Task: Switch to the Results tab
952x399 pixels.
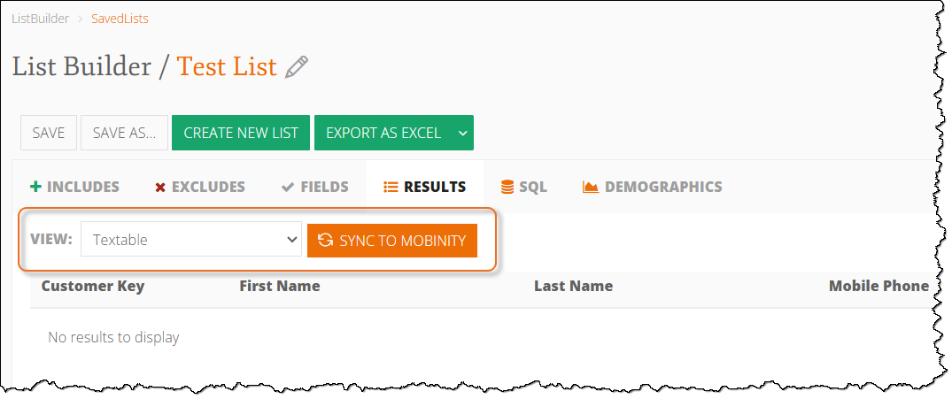Action: point(425,187)
